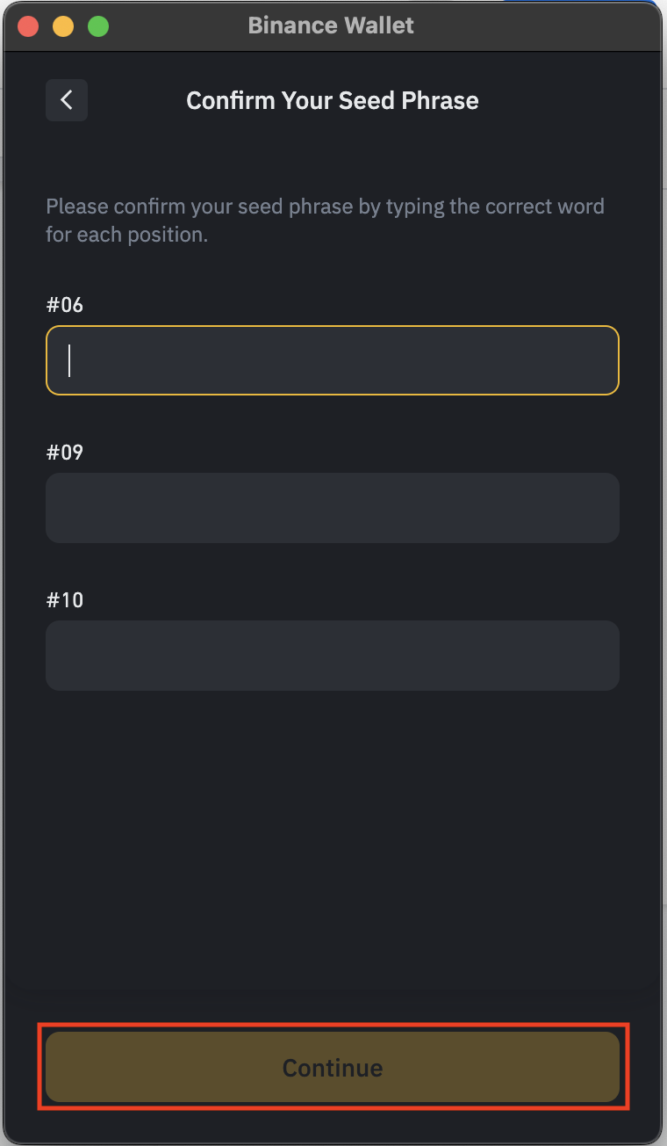This screenshot has width=667, height=1146.
Task: Click the "#10" position label
Action: tap(65, 600)
